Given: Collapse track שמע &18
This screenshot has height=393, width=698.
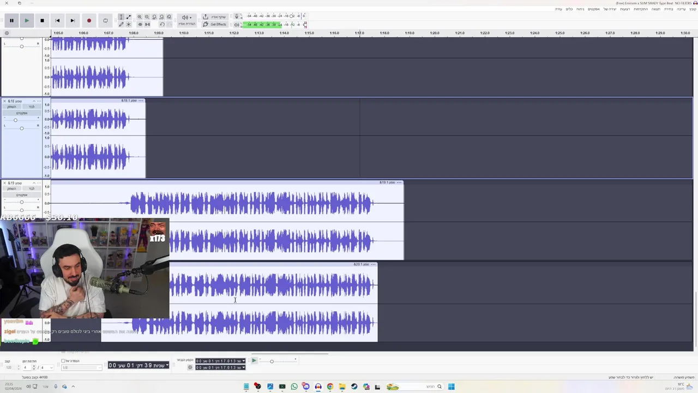Looking at the screenshot, I should tap(34, 101).
